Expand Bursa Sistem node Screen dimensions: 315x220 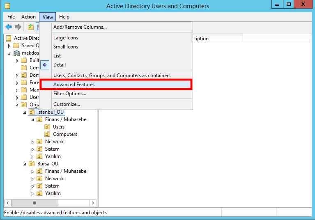[x=32, y=186]
